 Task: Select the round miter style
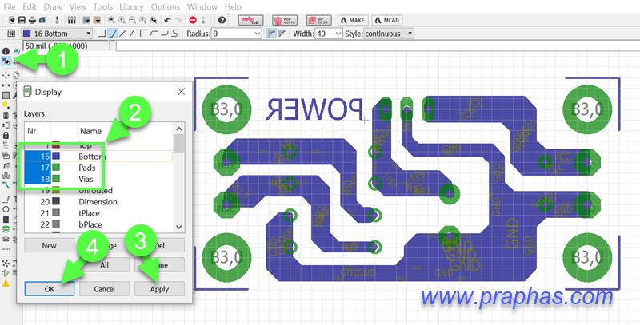[x=271, y=34]
